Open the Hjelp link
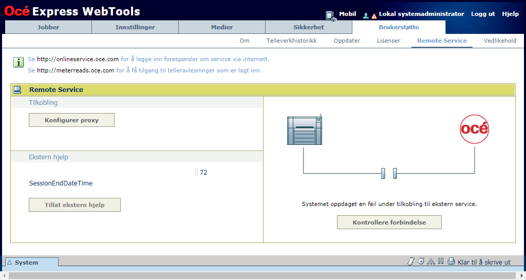This screenshot has width=526, height=280. 510,14
